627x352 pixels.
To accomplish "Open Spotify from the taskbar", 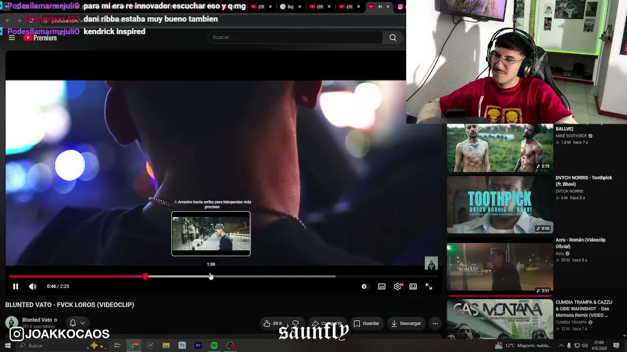I will tap(214, 346).
